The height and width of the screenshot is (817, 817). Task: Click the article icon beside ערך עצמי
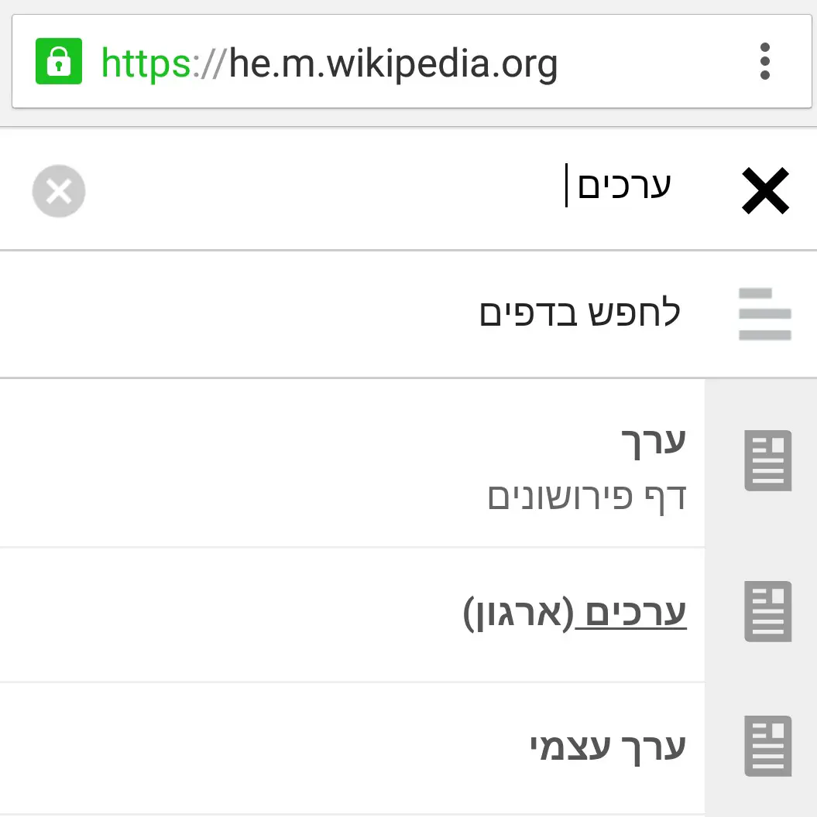click(x=768, y=746)
